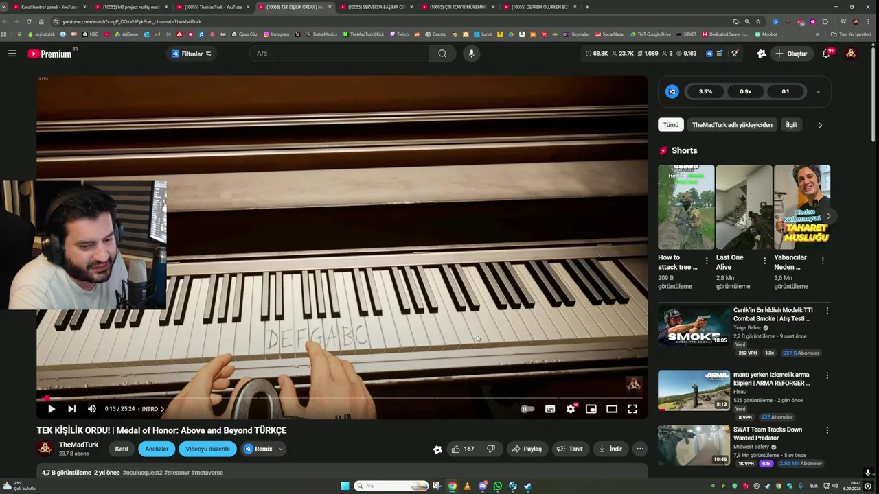Click the search magnifier button

click(x=442, y=54)
